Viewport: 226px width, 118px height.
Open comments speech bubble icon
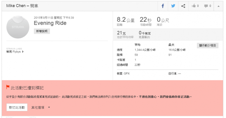coord(206,6)
